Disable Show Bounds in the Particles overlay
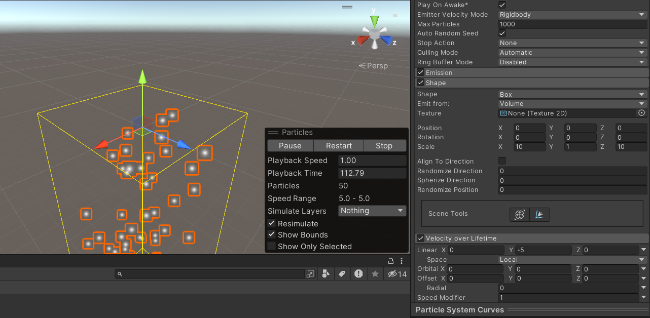Screen dimensions: 650x318 point(272,234)
